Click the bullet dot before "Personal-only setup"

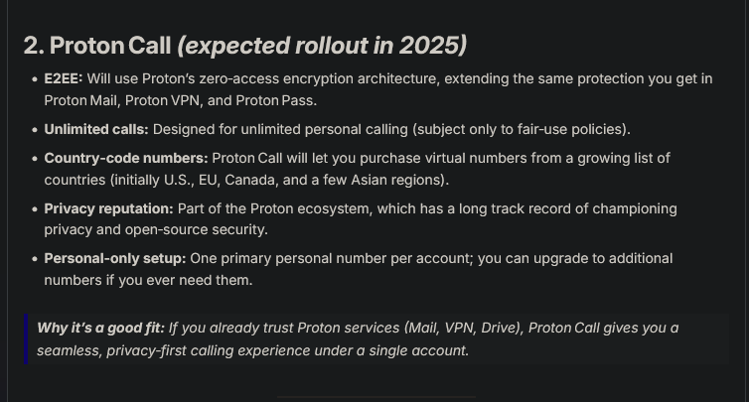tap(35, 258)
